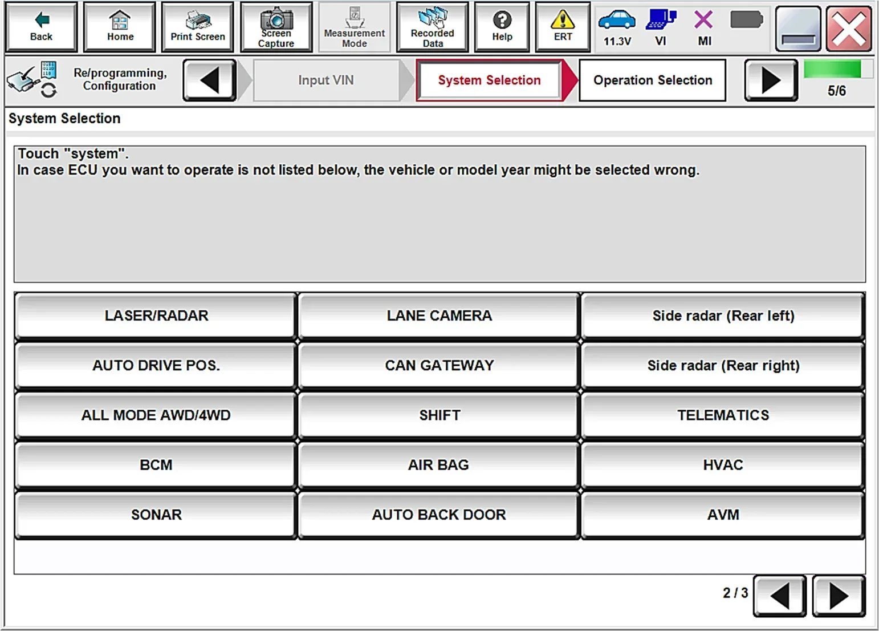Viewport: 879px width, 631px height.
Task: Select AUTO DRIVE POS. system
Action: tap(156, 365)
